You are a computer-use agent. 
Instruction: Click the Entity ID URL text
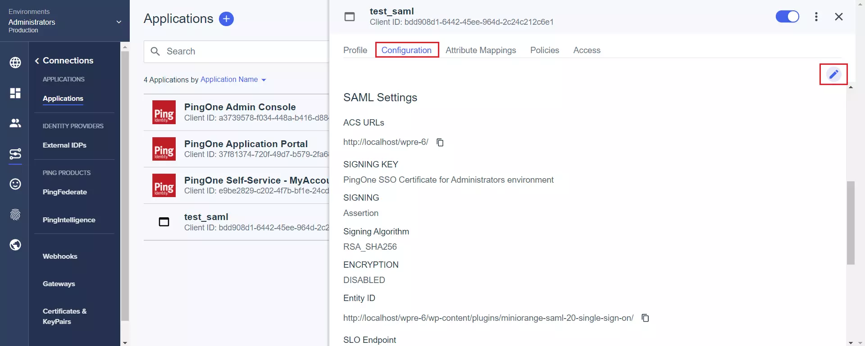tap(488, 318)
